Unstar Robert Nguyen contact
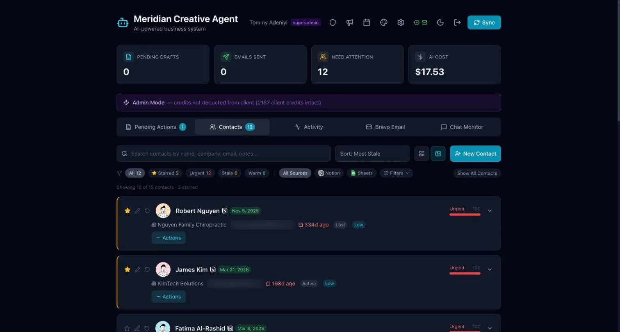This screenshot has height=332, width=620. tap(128, 210)
